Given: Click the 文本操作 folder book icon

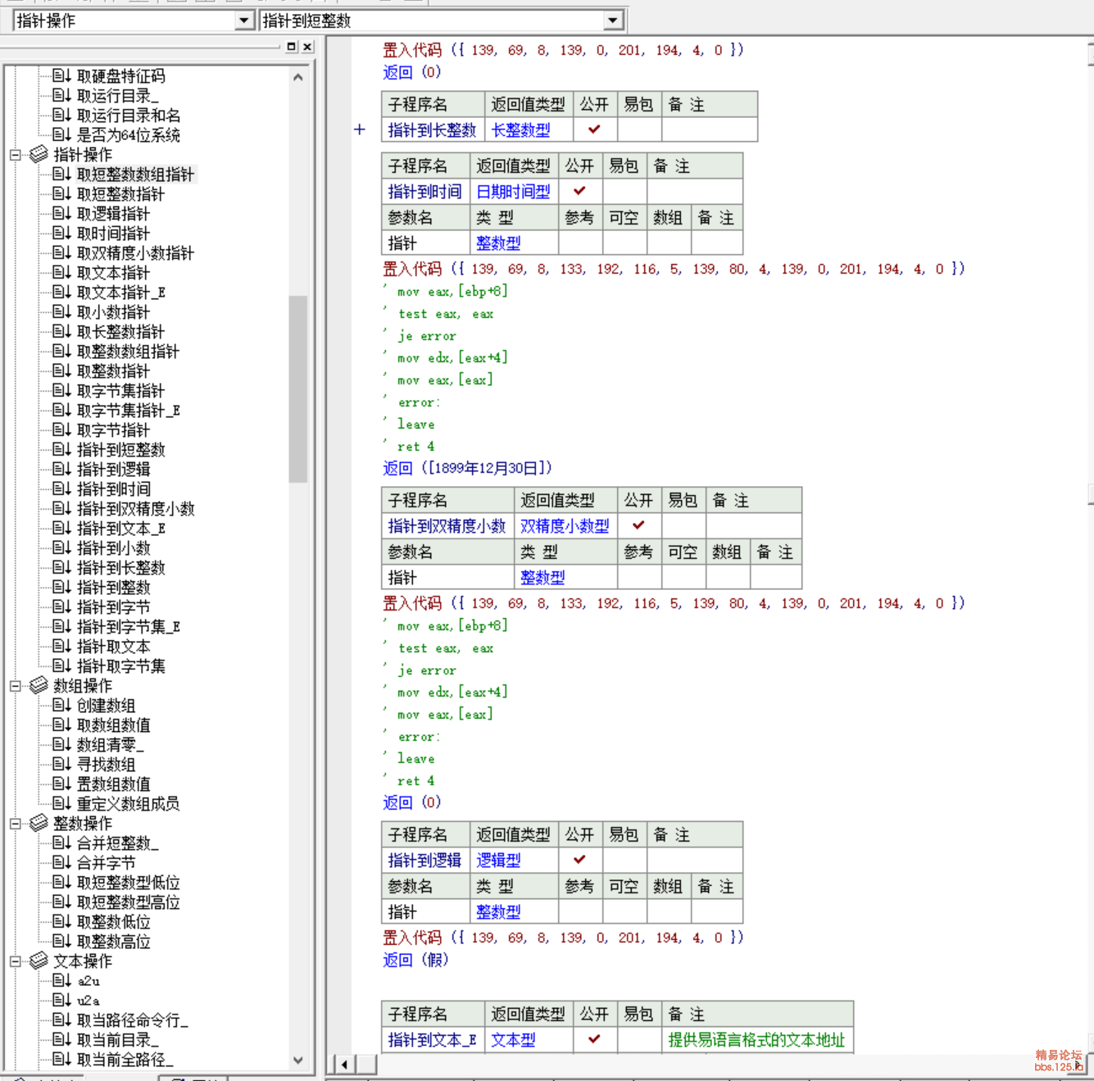Looking at the screenshot, I should (39, 961).
